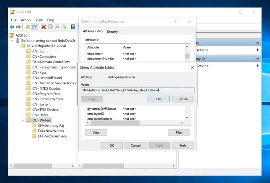Expand the first More Actions submenu arrow
The height and width of the screenshot is (183, 270).
(258, 50)
